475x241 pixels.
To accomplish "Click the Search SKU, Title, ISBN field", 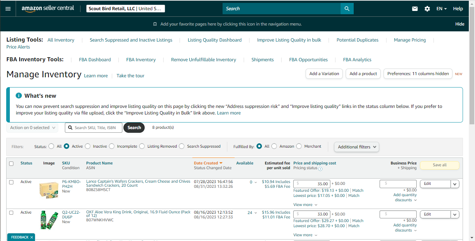I will tap(94, 128).
